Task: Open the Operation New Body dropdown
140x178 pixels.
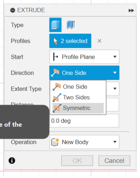Action: tap(84, 142)
